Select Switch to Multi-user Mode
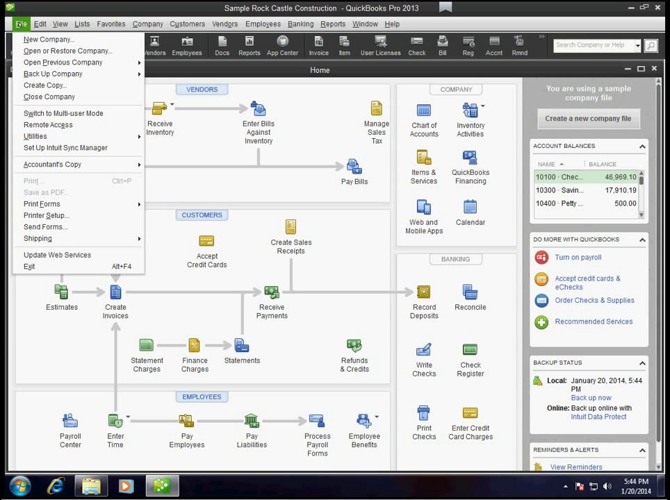Image resolution: width=670 pixels, height=500 pixels. (63, 113)
